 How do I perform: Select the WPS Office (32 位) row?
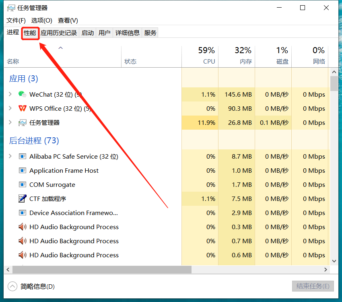(167, 108)
